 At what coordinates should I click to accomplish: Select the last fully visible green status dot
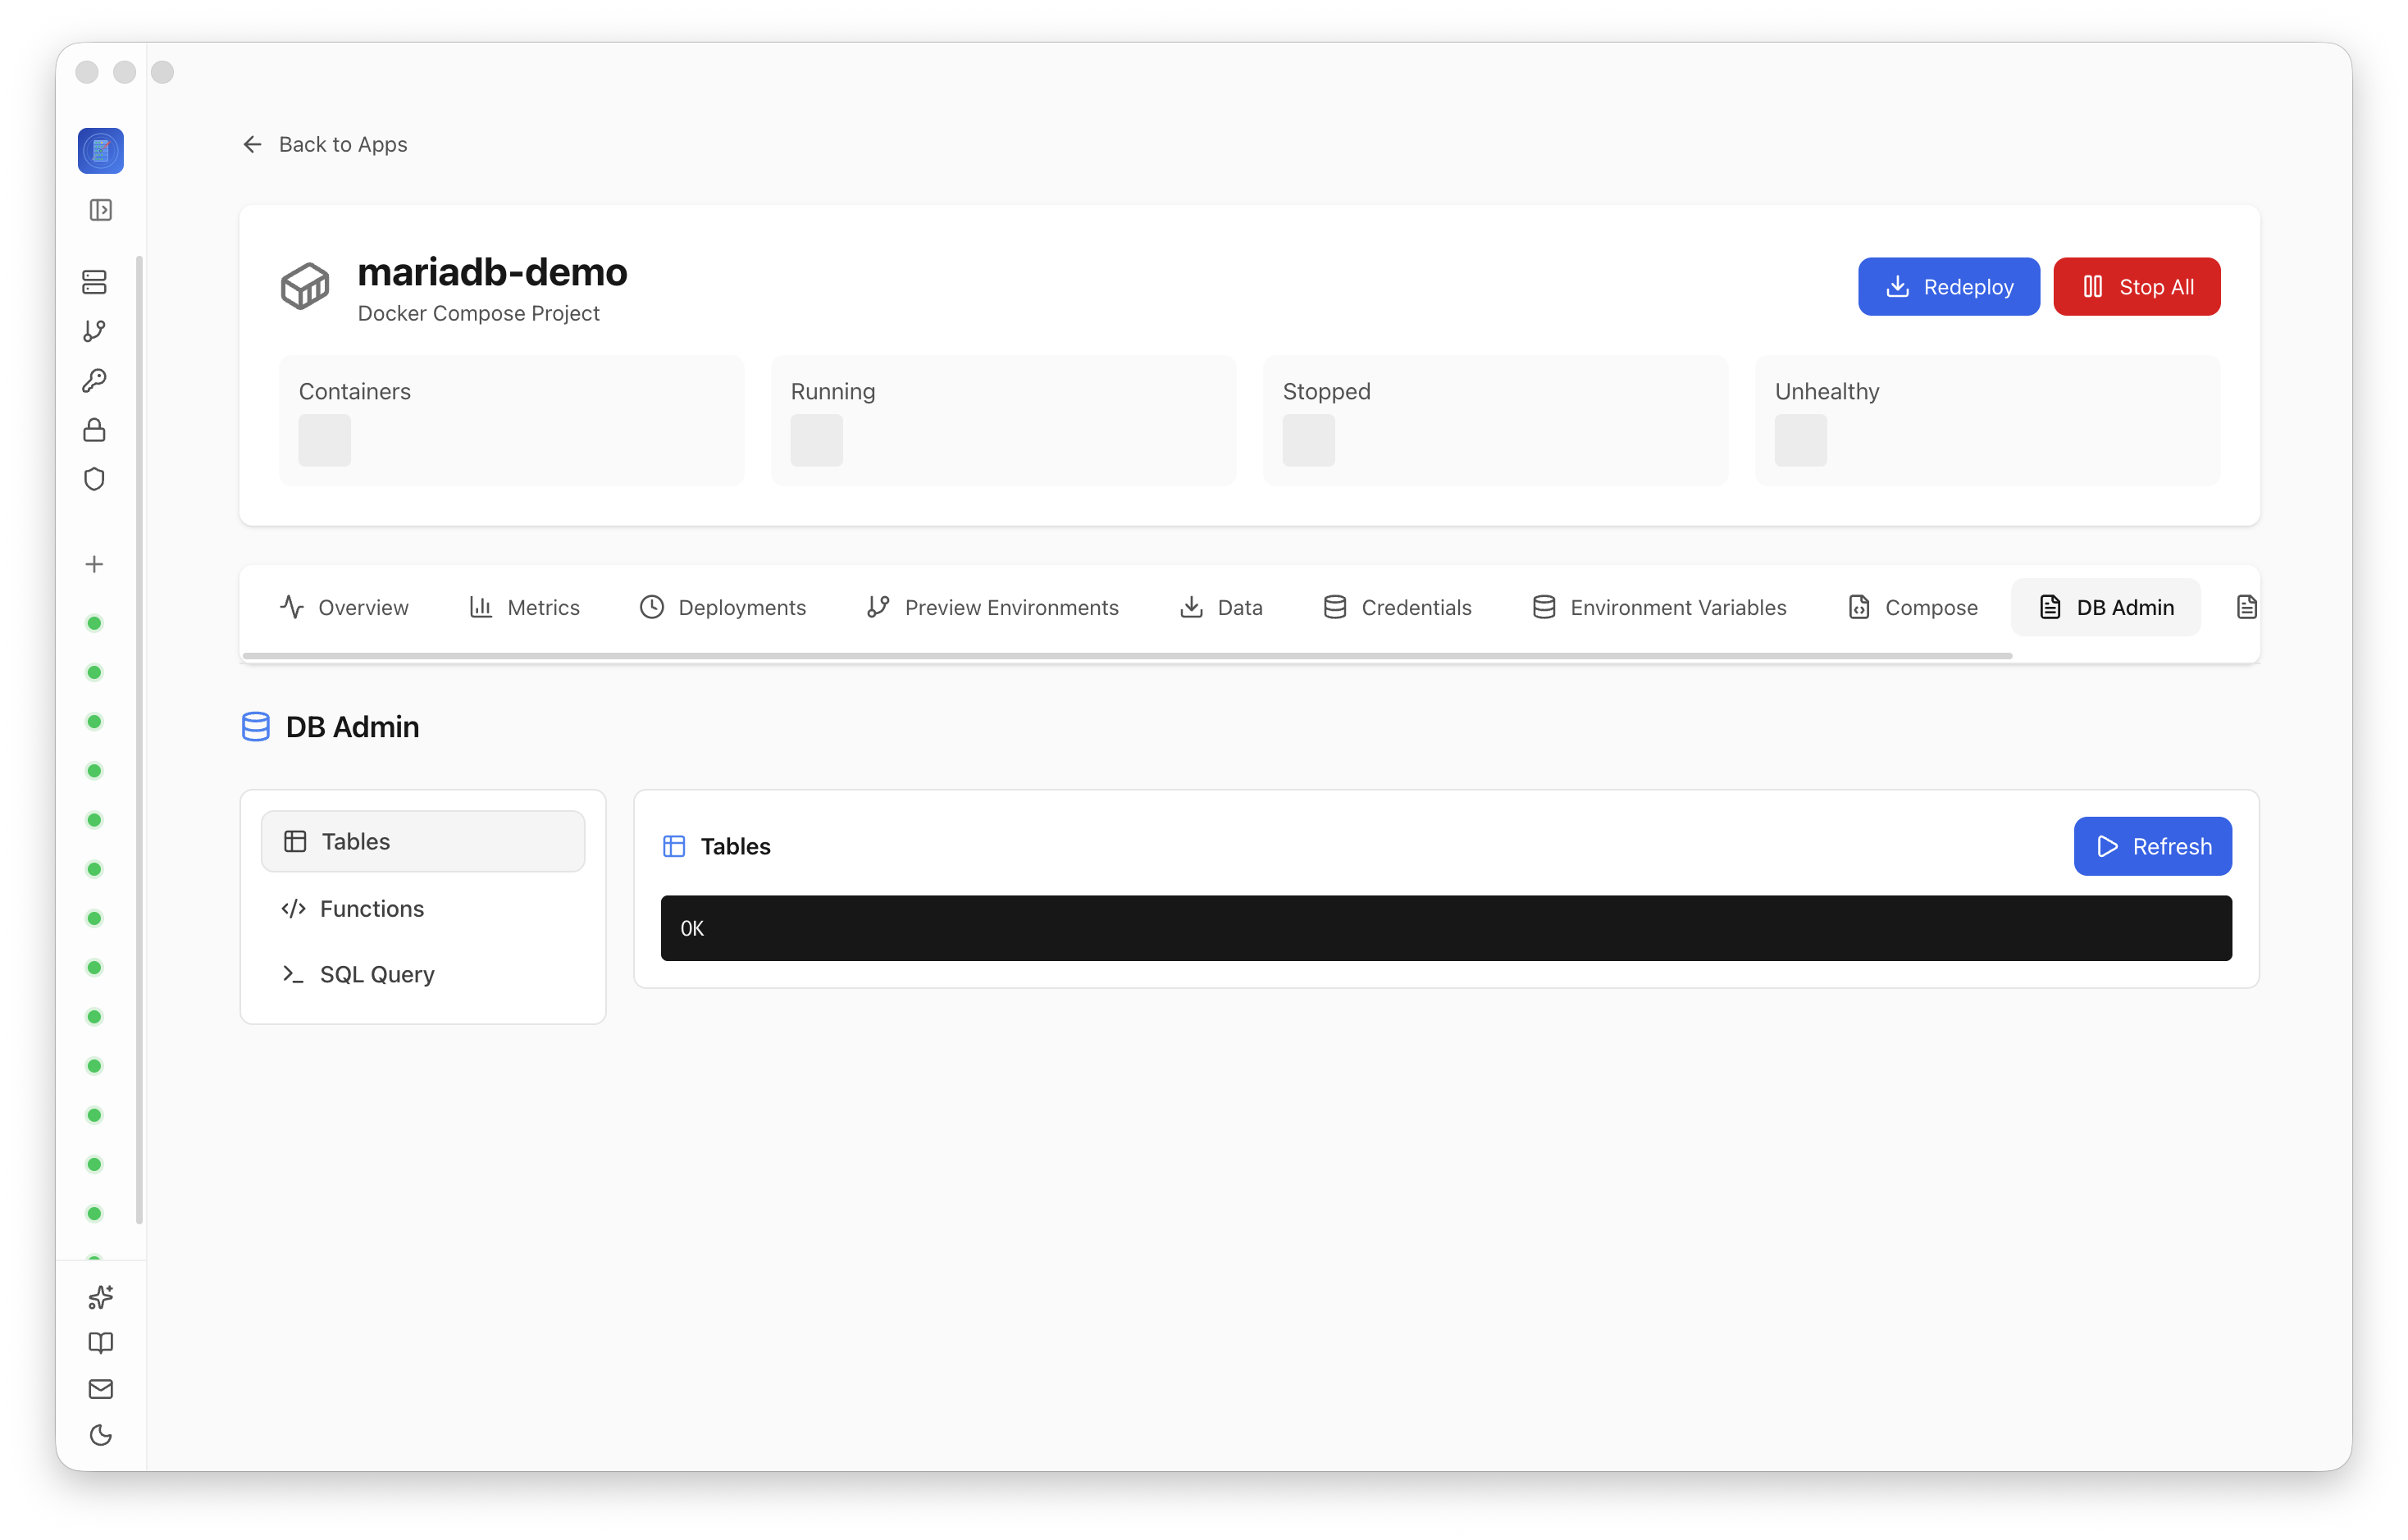tap(94, 1213)
